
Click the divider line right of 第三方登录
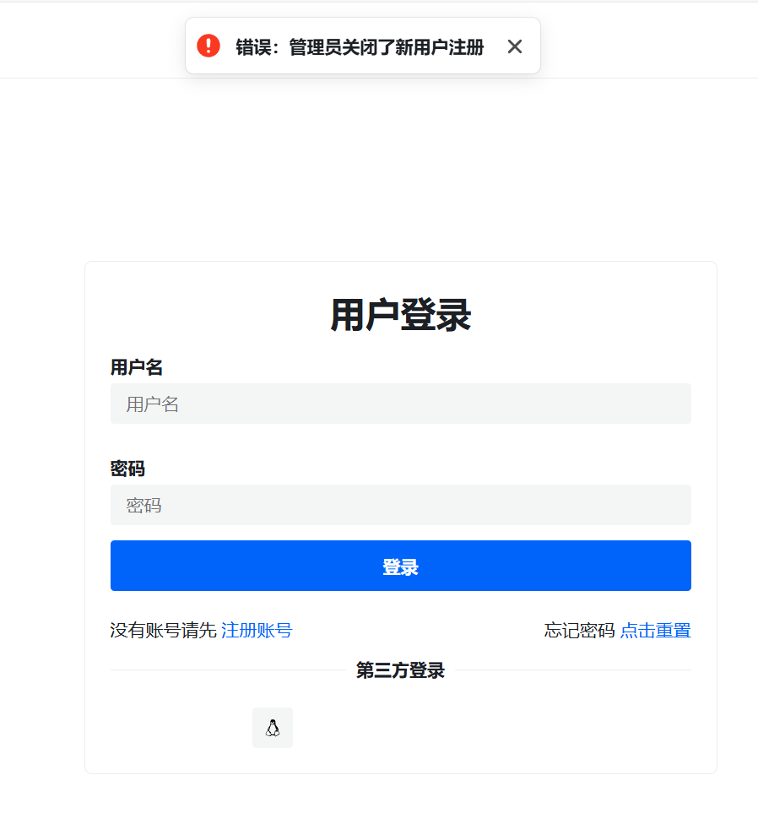click(x=573, y=670)
